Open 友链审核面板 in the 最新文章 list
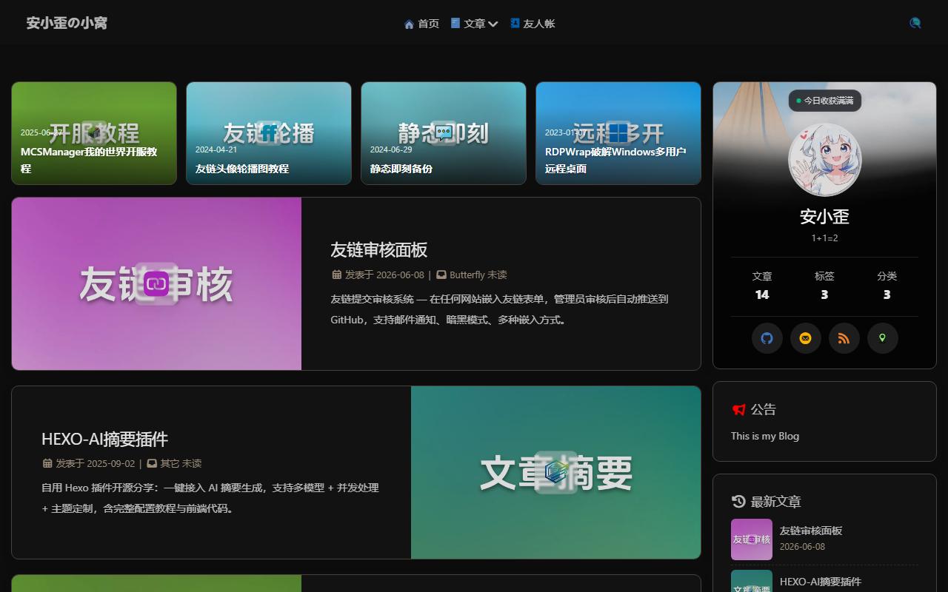This screenshot has height=592, width=948. (811, 531)
